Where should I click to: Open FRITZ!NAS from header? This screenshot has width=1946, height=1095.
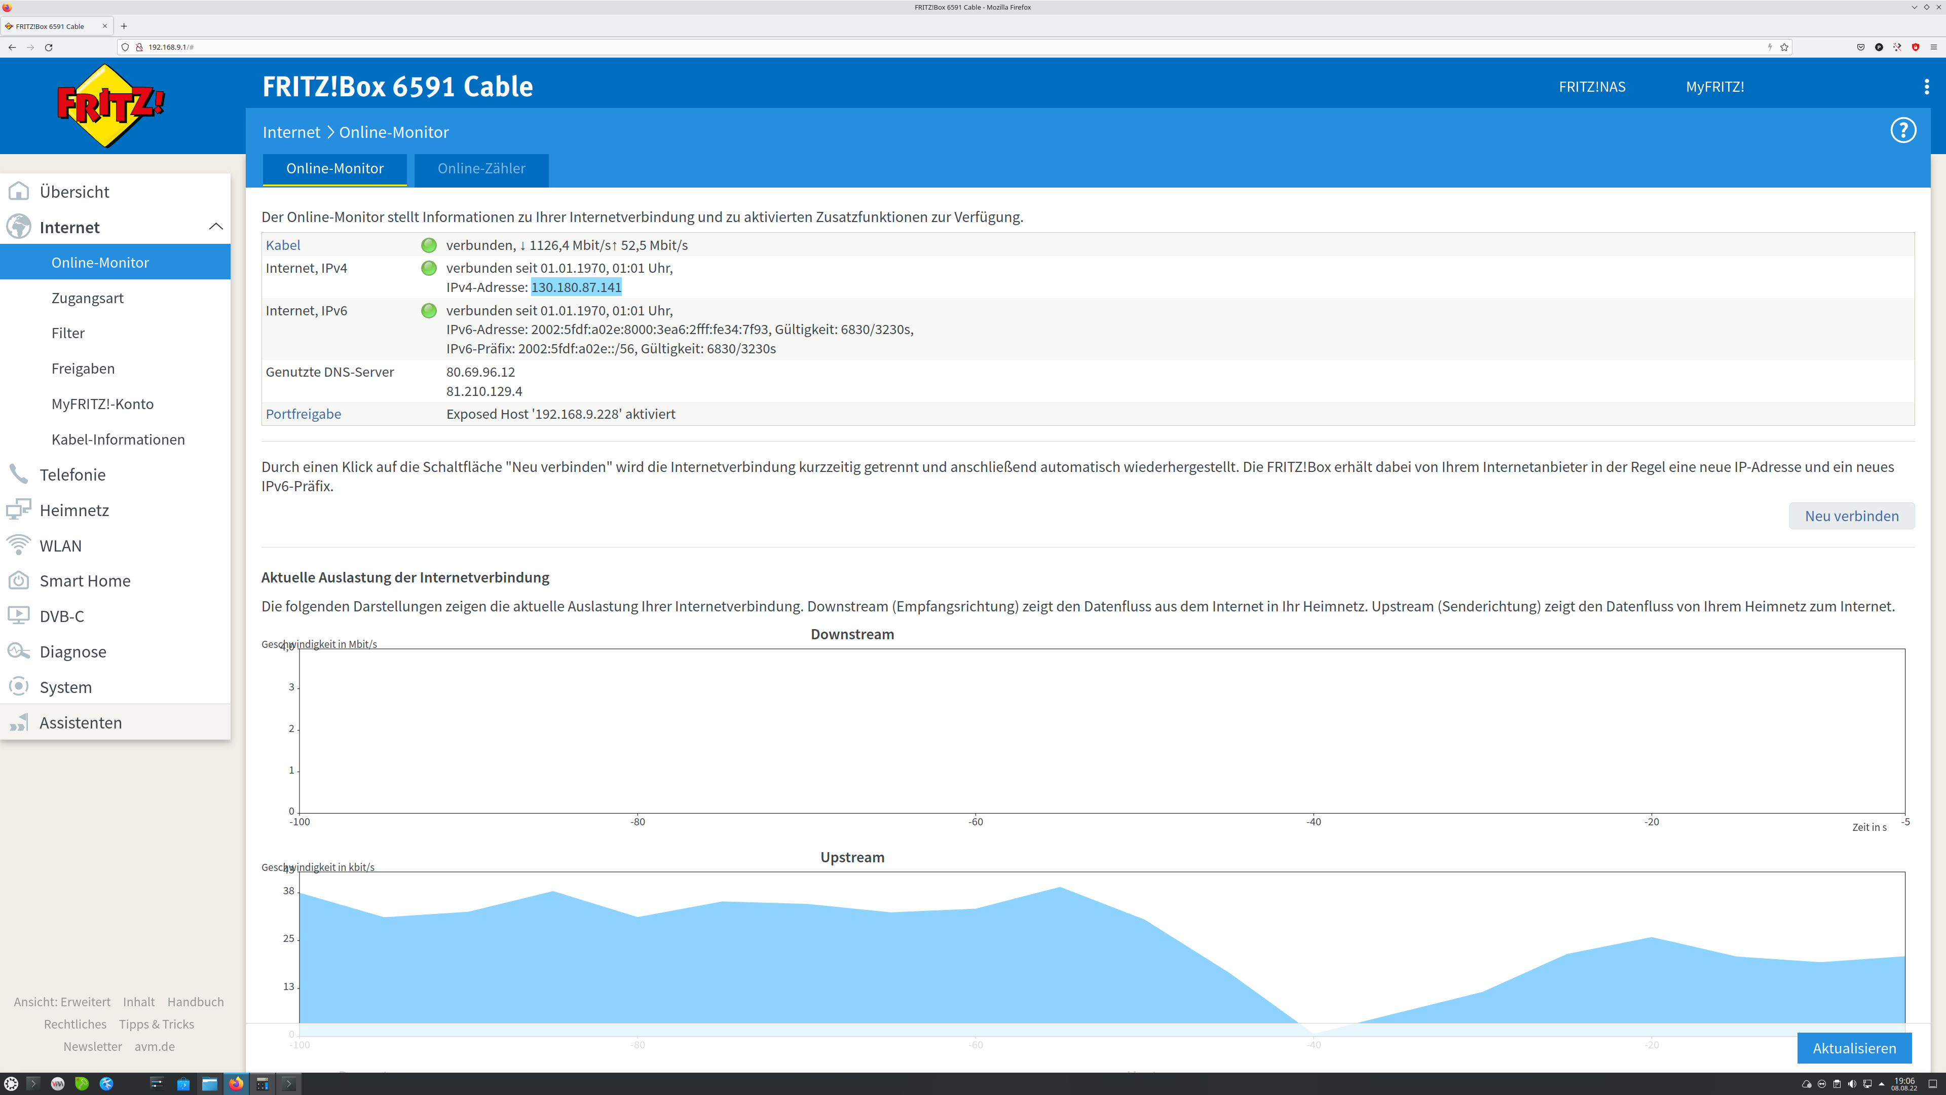point(1592,87)
